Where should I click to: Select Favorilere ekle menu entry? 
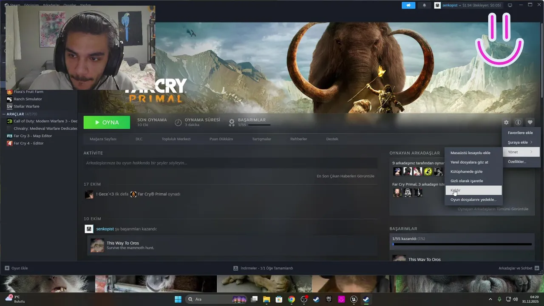coord(520,133)
